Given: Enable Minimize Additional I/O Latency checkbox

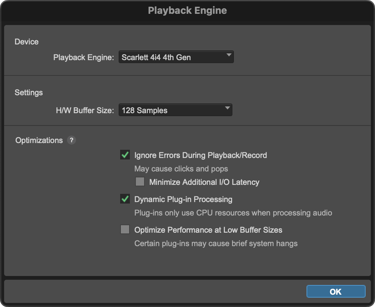Looking at the screenshot, I should coord(140,182).
